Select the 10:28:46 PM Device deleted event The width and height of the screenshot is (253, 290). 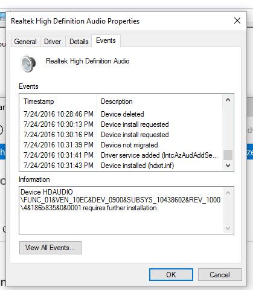[121, 114]
